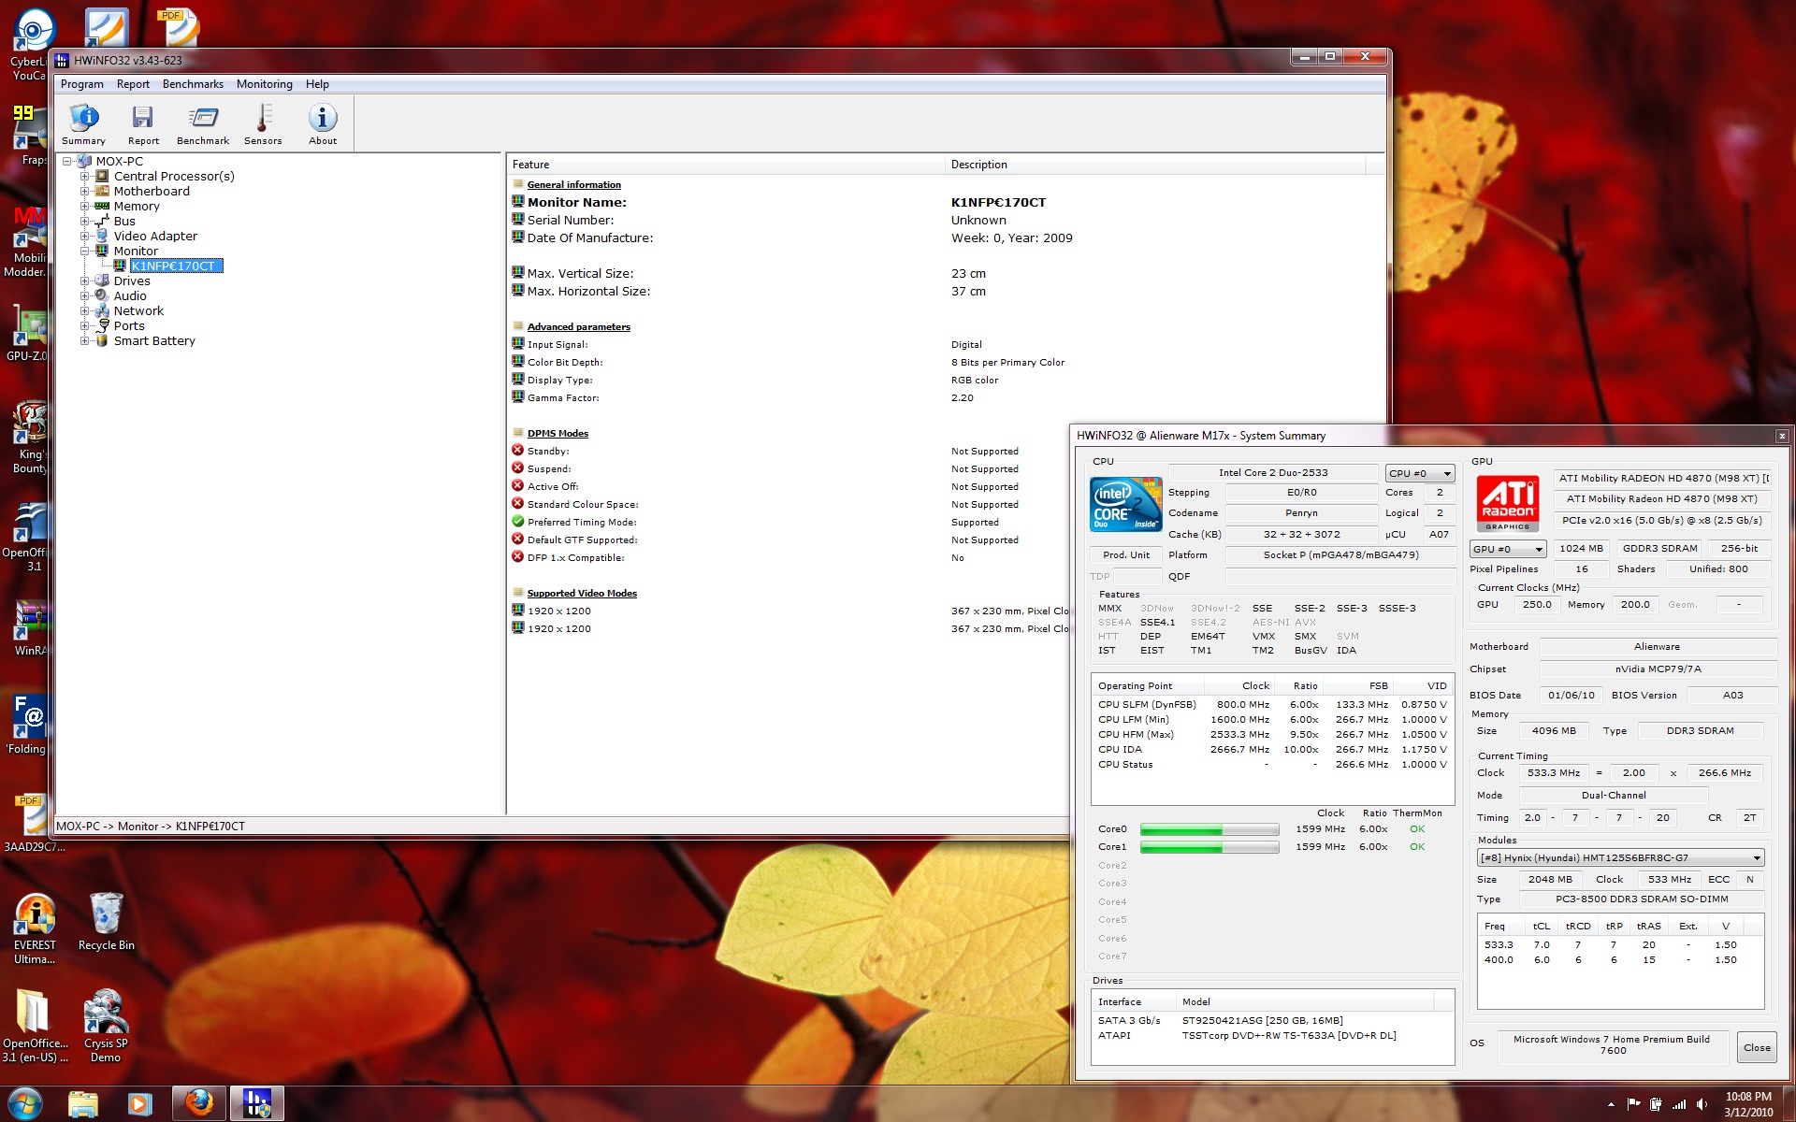Viewport: 1796px width, 1122px height.
Task: Launch the Benchmark toolbar tool
Action: click(203, 124)
